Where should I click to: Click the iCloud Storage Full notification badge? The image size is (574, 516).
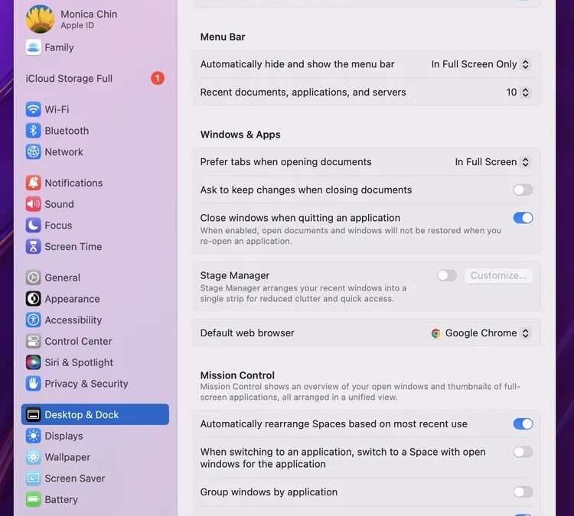pyautogui.click(x=157, y=78)
